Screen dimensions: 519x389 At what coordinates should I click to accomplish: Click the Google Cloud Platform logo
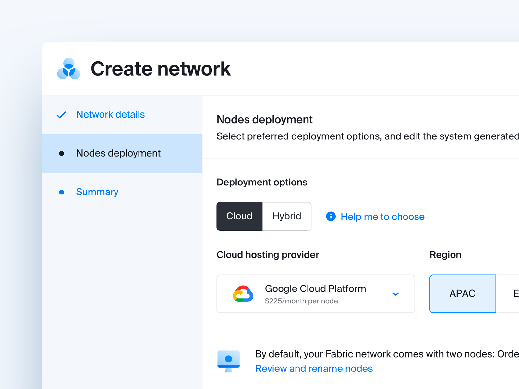pos(243,294)
